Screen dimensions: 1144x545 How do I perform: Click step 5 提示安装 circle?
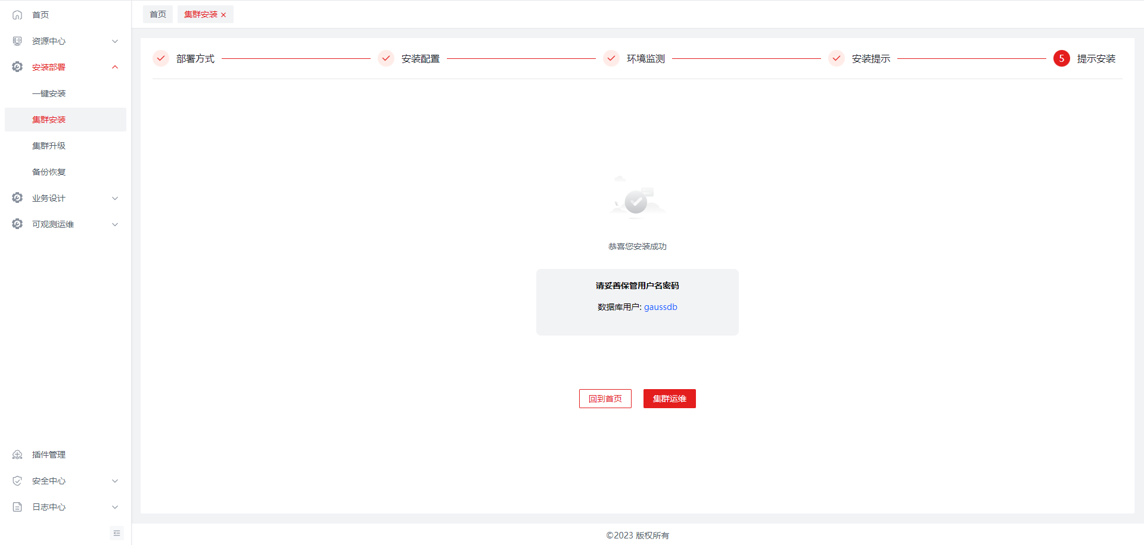1061,58
